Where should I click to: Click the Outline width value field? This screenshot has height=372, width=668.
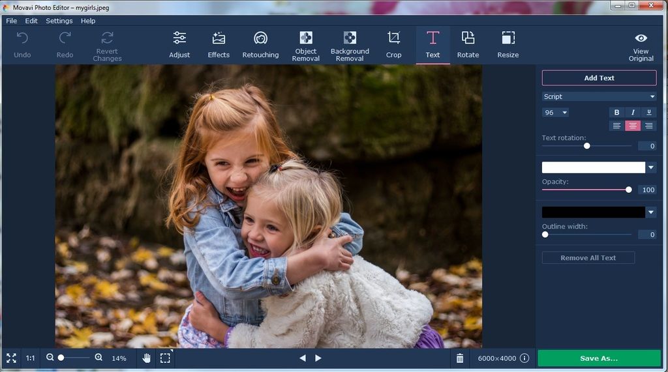[647, 235]
